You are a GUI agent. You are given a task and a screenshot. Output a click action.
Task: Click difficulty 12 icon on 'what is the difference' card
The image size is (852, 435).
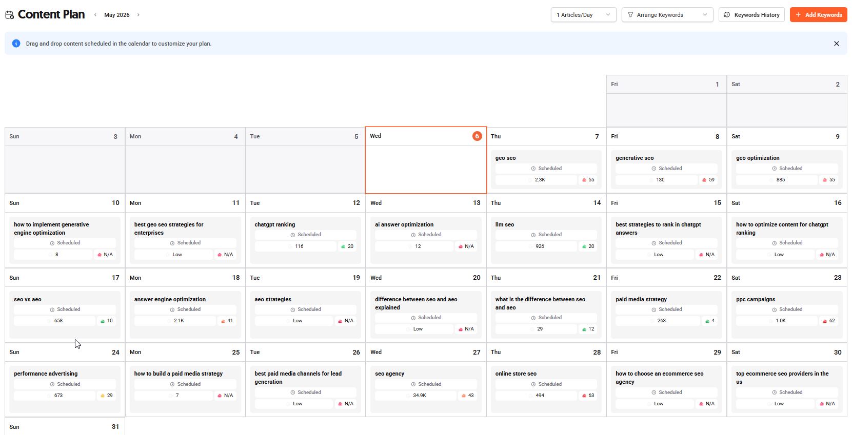click(x=584, y=329)
